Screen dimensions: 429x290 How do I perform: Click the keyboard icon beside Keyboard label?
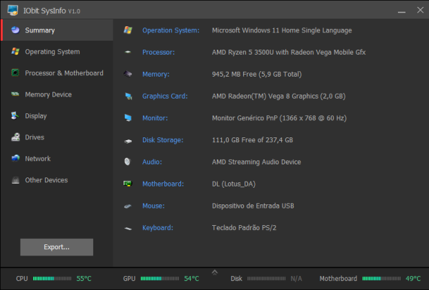pos(128,228)
